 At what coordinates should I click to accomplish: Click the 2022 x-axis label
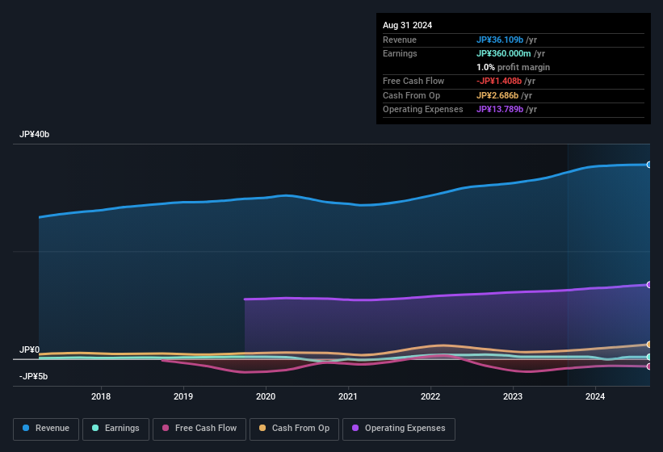(x=430, y=396)
